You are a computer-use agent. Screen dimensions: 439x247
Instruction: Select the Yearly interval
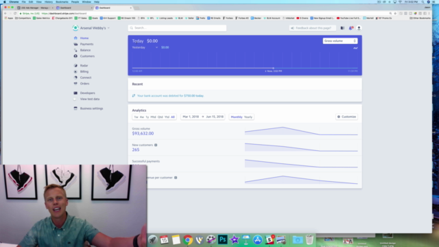coord(248,117)
